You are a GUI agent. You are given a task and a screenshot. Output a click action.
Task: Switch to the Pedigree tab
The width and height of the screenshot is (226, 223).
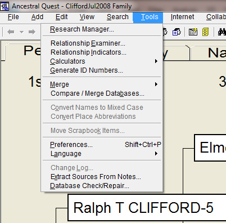(x=22, y=52)
